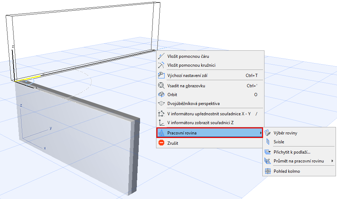Select Svisle in submenu
This screenshot has width=337, height=199.
pos(299,142)
